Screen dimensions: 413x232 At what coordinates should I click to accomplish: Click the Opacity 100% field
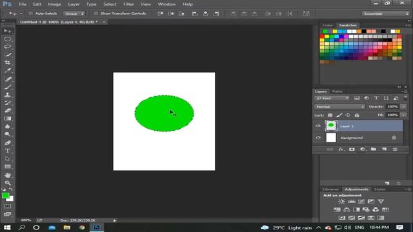pyautogui.click(x=392, y=106)
